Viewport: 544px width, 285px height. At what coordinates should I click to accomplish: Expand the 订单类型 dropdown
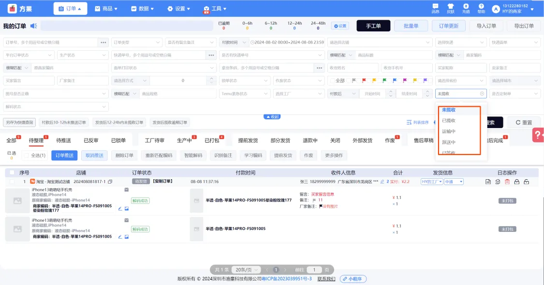pyautogui.click(x=136, y=43)
